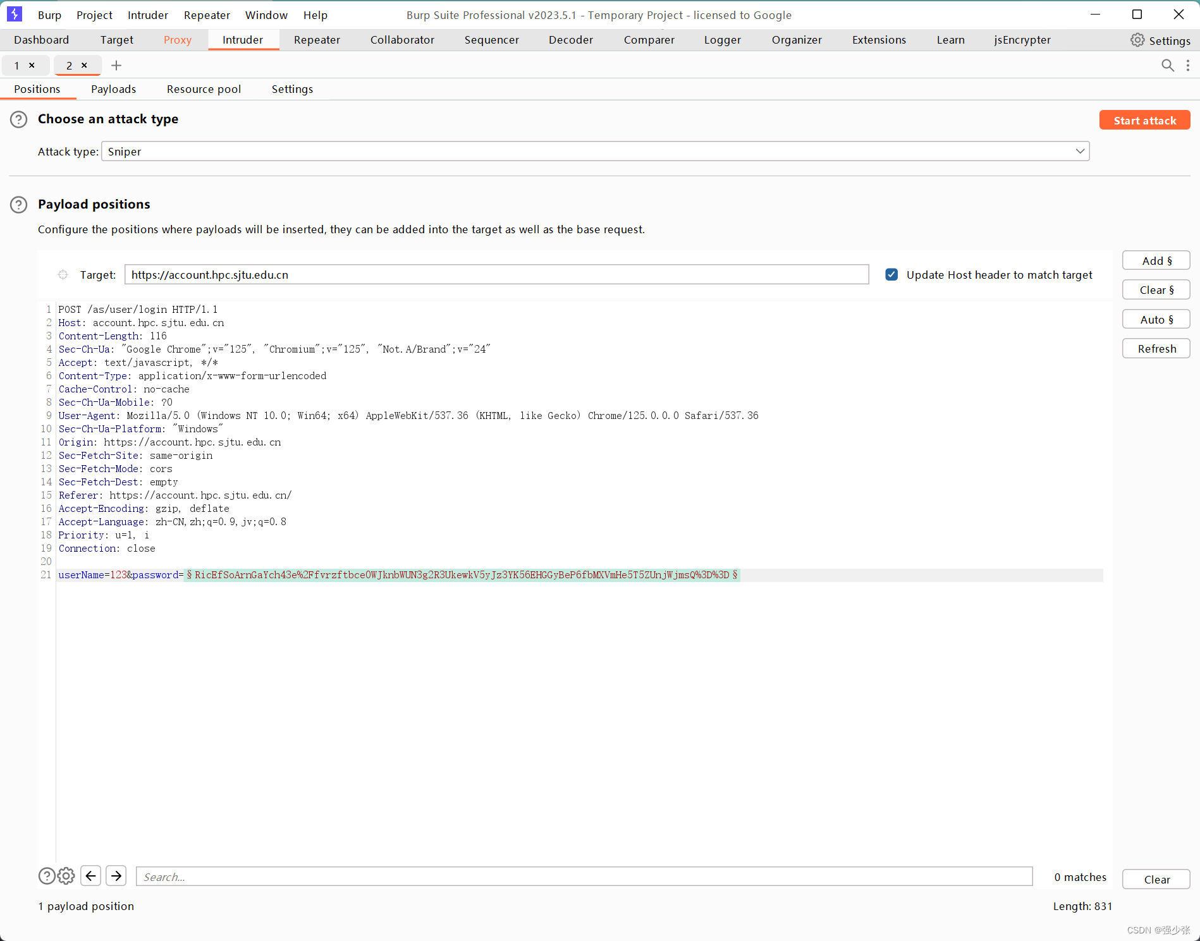Switch to the jsEncrypter tab
This screenshot has height=941, width=1200.
click(1022, 40)
